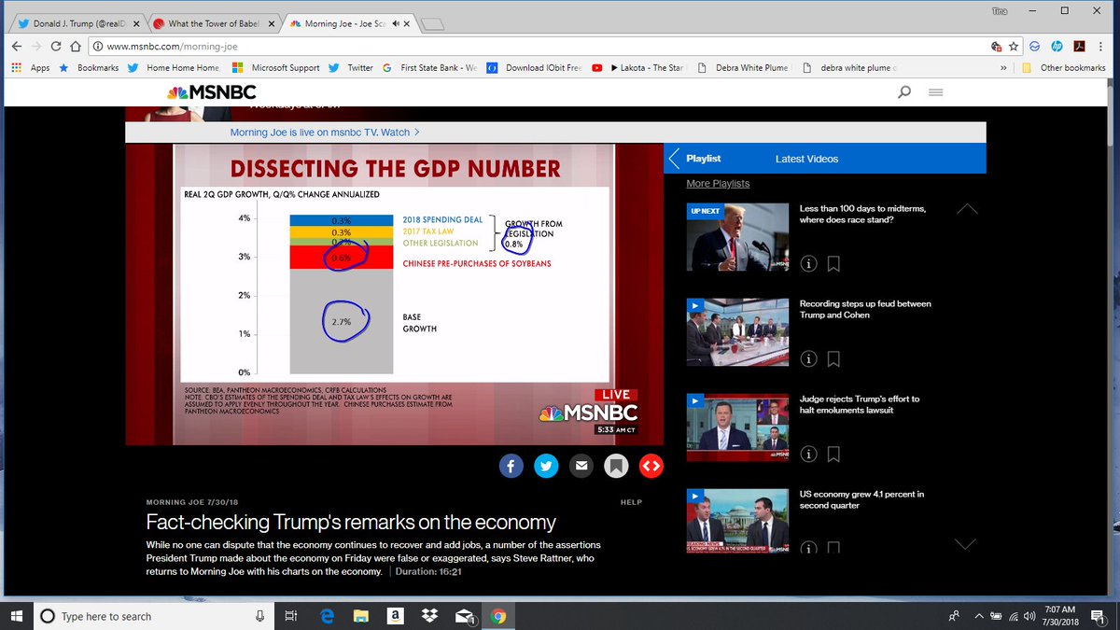This screenshot has height=630, width=1120.
Task: Open the clock showing 7:07 AM
Action: coord(1059,616)
